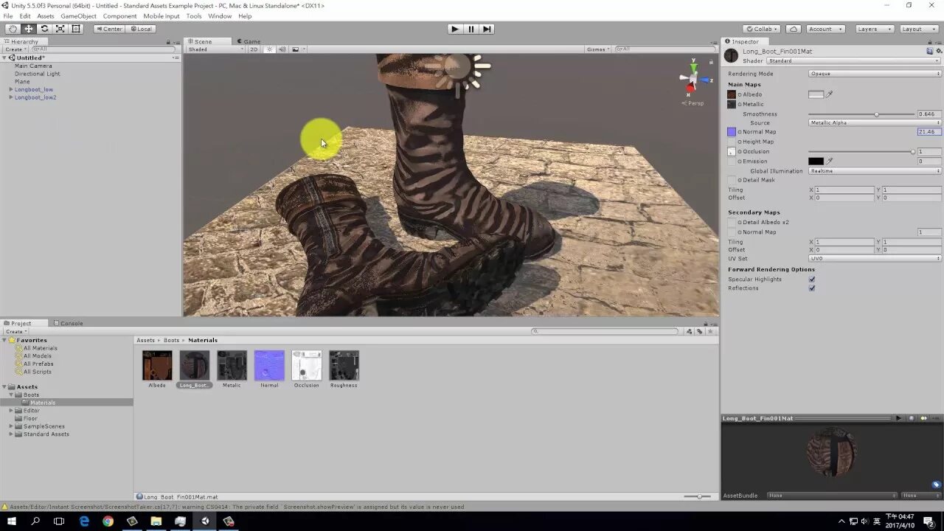Select the Normal texture asset thumbnail
This screenshot has height=531, width=944.
[269, 366]
